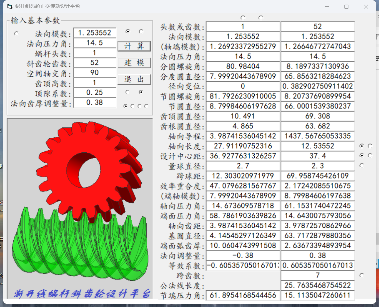
Task: Select the radio button before the 法向模数 input label
Action: pos(16,33)
